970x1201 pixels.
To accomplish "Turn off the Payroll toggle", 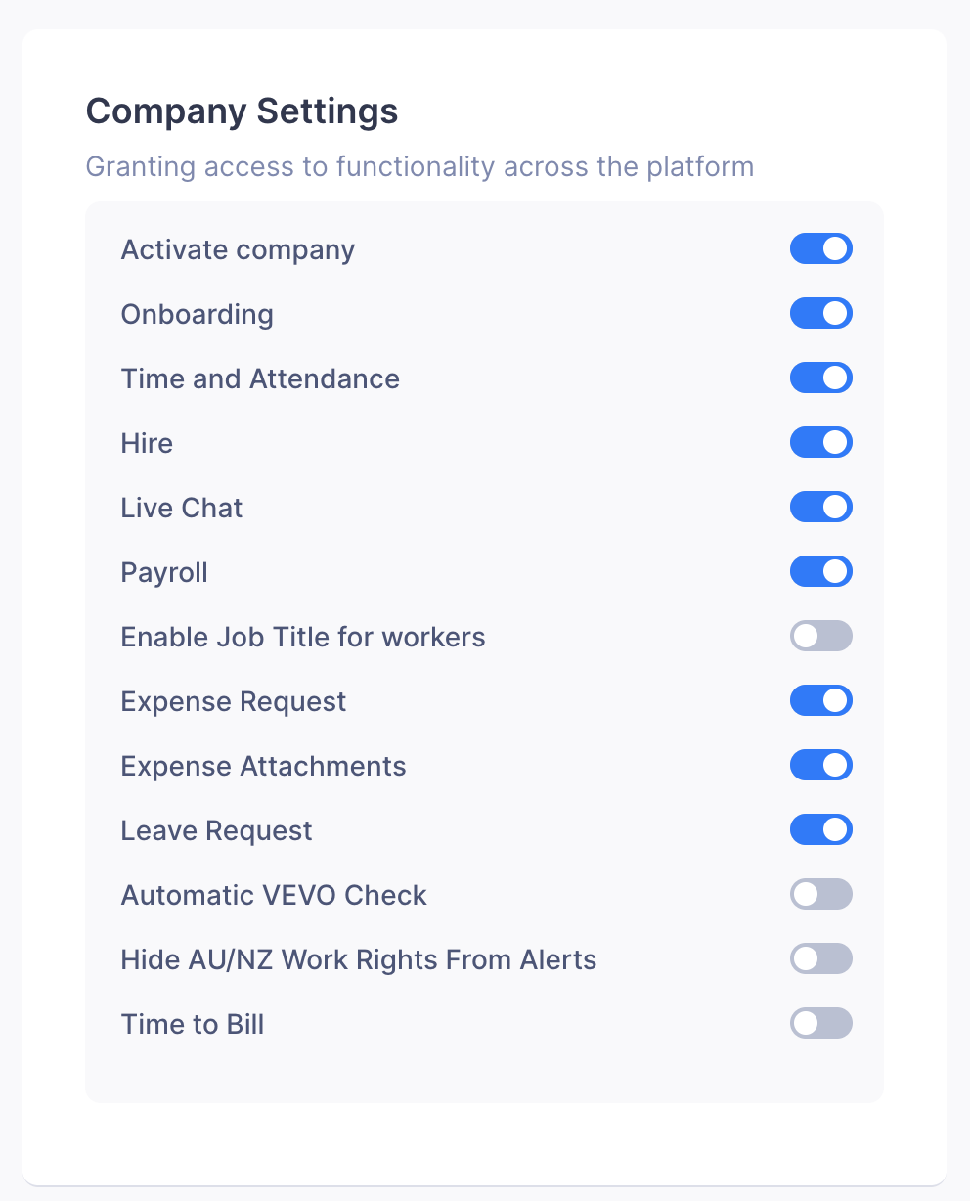I will 821,572.
